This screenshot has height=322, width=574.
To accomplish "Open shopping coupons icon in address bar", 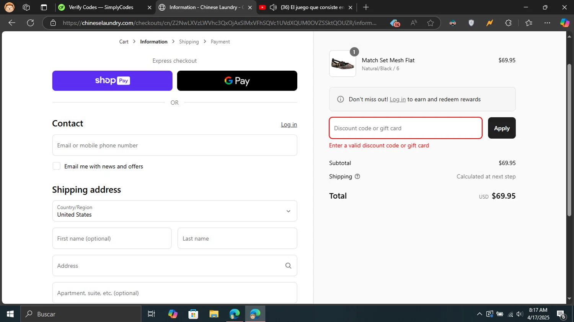I will (395, 23).
